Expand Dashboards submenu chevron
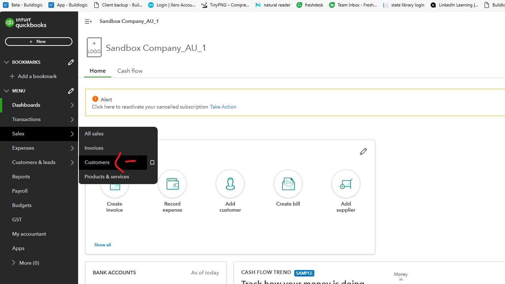Image resolution: width=505 pixels, height=284 pixels. pos(72,105)
